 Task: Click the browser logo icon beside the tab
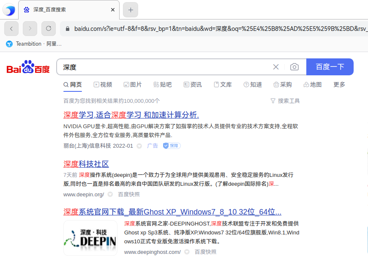coord(9,10)
